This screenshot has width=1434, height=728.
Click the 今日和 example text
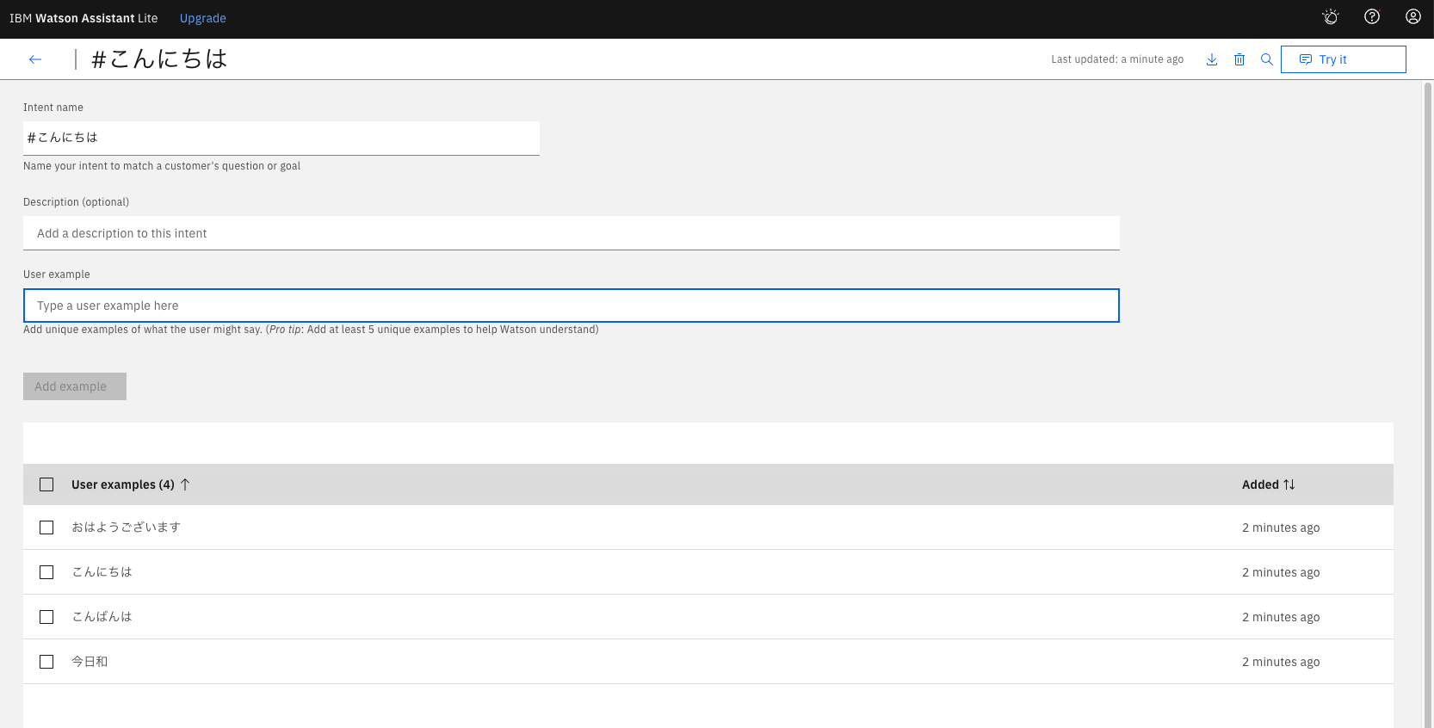click(x=90, y=662)
